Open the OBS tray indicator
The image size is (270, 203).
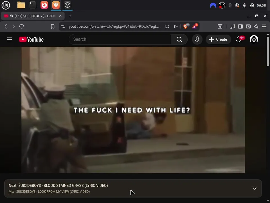pyautogui.click(x=222, y=5)
